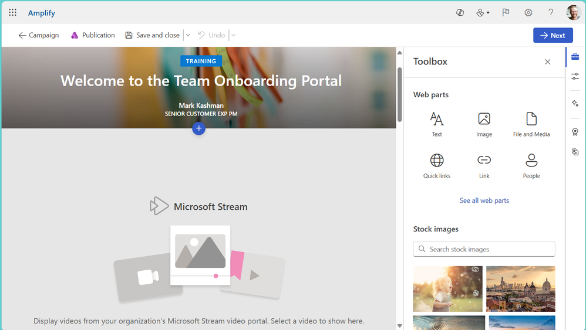Open the rewards medal dropdown in header
The image size is (586, 330).
coord(483,13)
